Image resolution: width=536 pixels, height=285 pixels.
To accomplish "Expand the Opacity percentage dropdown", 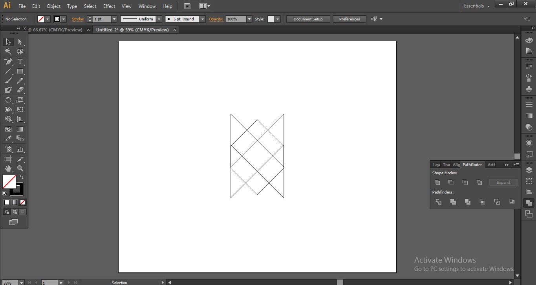I will (249, 19).
